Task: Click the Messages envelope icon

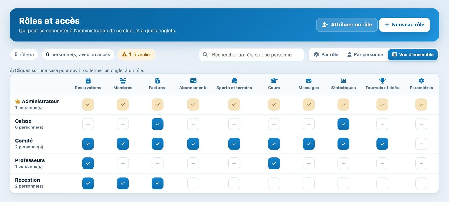Action: pyautogui.click(x=309, y=81)
